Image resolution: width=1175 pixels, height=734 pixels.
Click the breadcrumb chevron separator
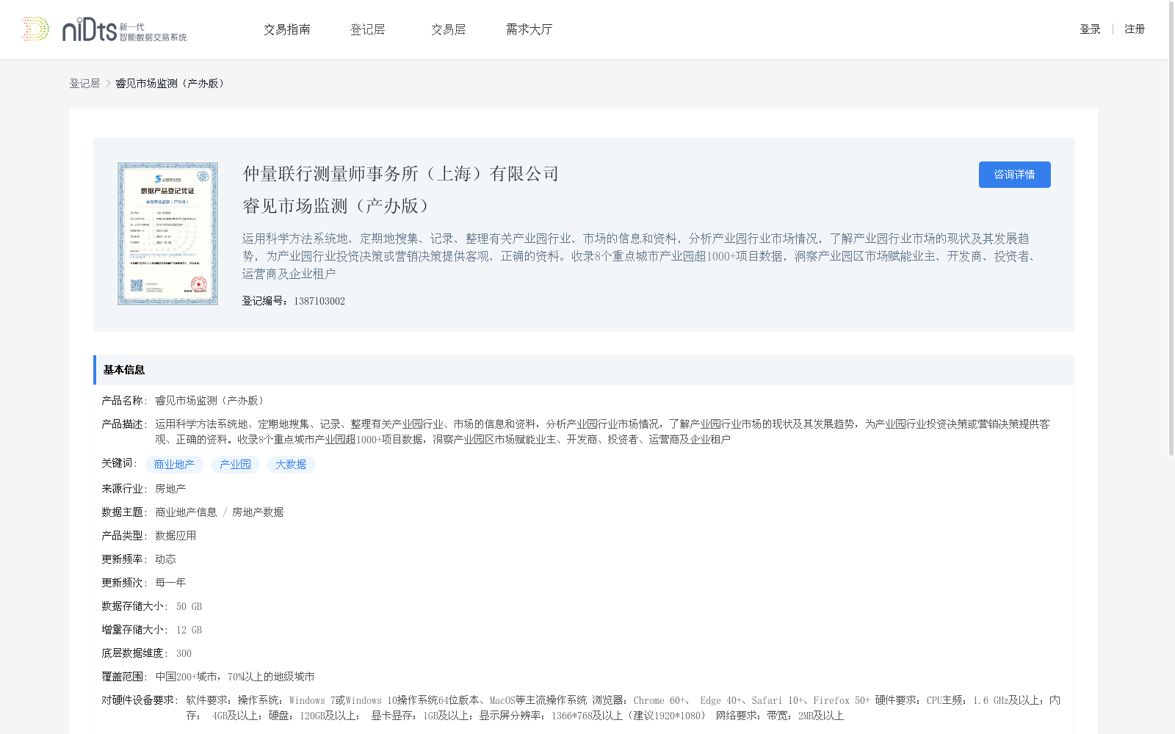pyautogui.click(x=108, y=84)
